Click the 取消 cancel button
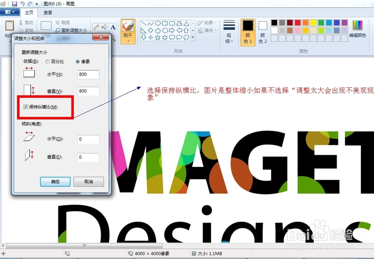This screenshot has width=374, height=259. coord(89,182)
